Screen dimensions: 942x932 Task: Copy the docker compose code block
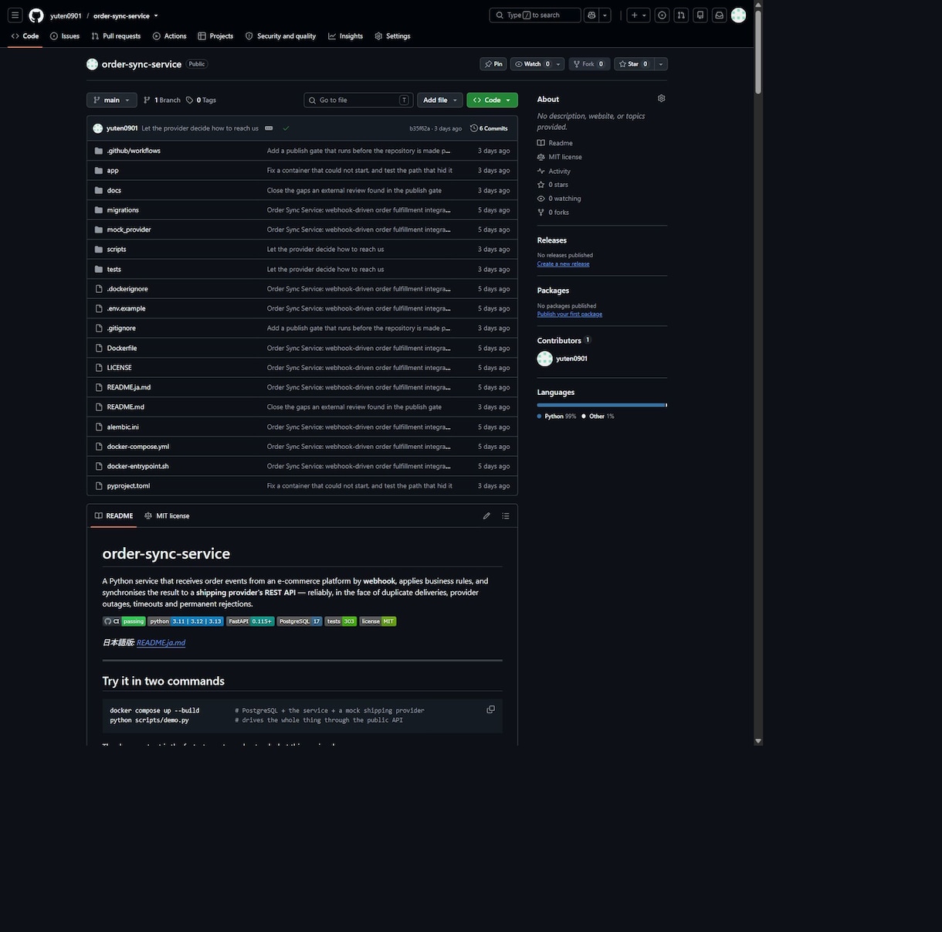pyautogui.click(x=490, y=709)
